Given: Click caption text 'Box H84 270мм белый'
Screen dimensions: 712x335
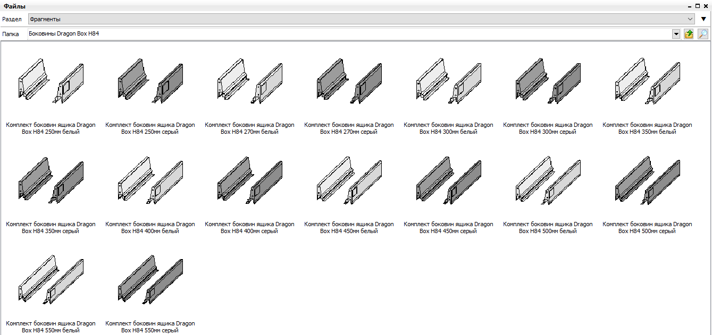Looking at the screenshot, I should click(250, 132).
